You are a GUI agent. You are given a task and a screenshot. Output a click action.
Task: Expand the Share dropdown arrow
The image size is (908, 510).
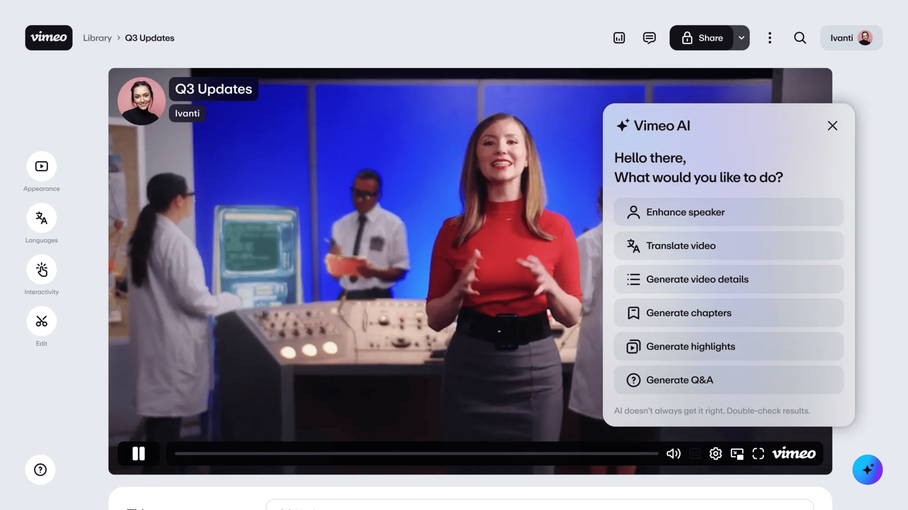(742, 38)
